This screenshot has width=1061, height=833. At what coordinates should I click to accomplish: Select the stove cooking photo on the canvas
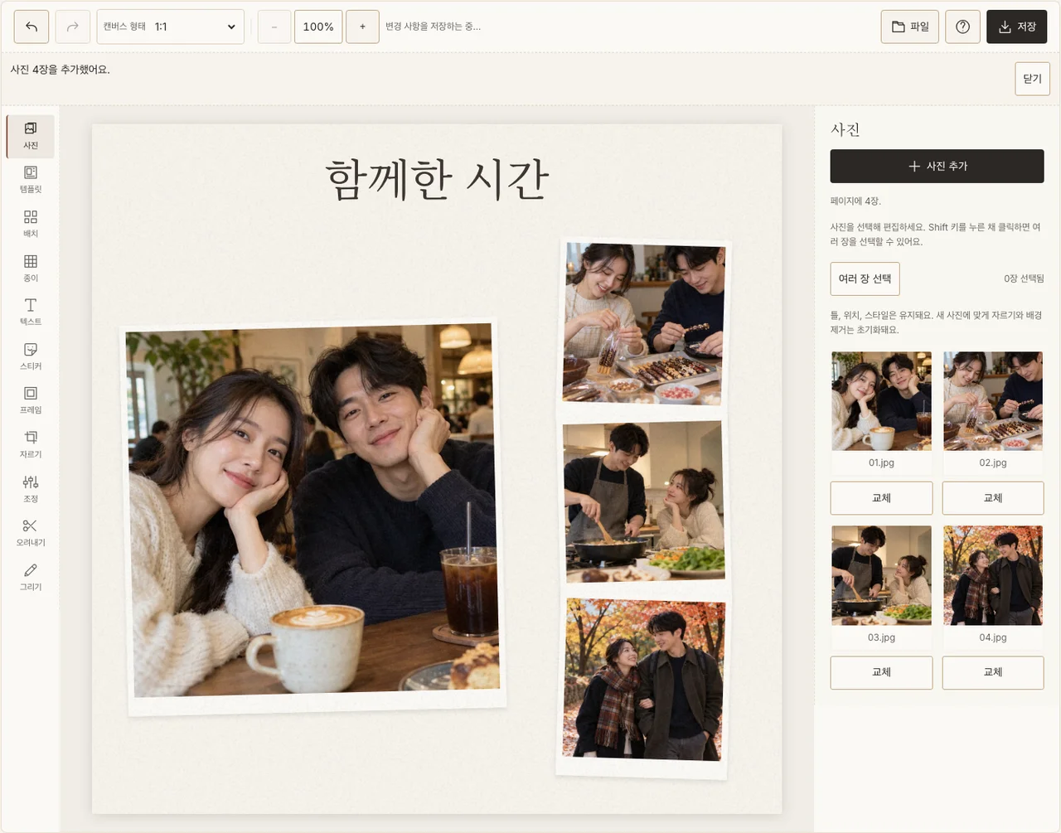[x=644, y=504]
